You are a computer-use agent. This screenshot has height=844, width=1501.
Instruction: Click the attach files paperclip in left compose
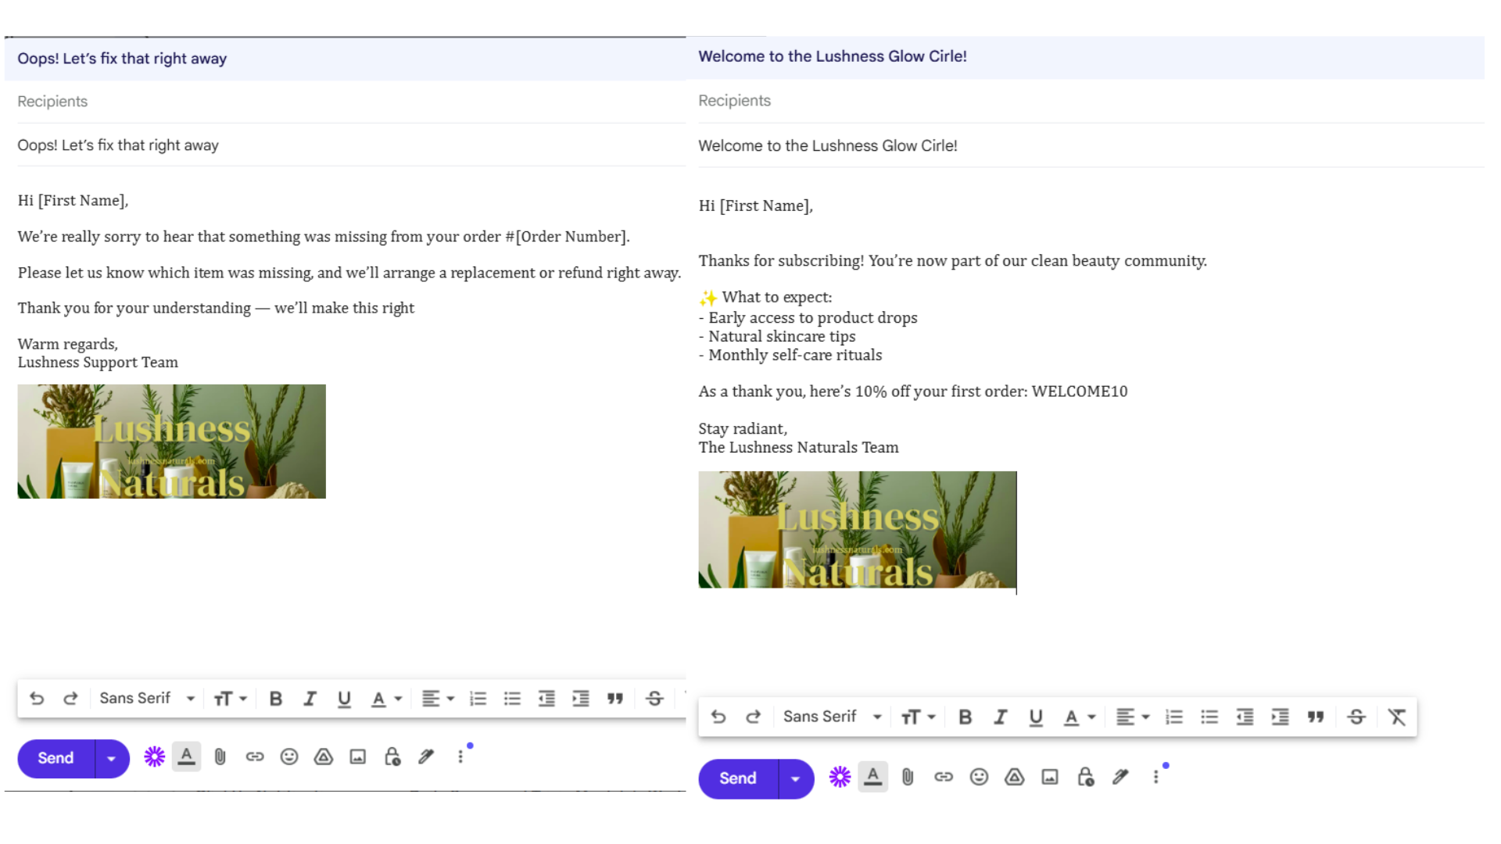pos(220,756)
